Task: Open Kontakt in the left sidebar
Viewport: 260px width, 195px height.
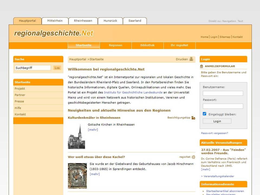Action: pyautogui.click(x=38, y=114)
